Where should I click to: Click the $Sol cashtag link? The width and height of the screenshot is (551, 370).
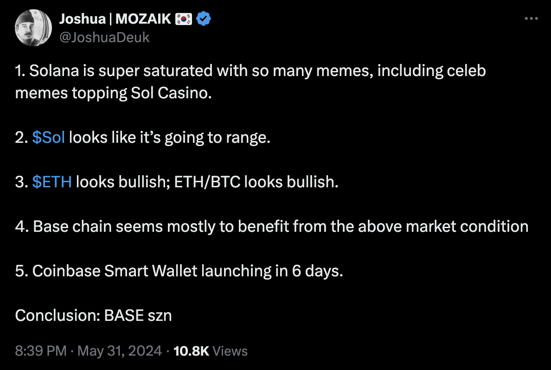(x=49, y=138)
